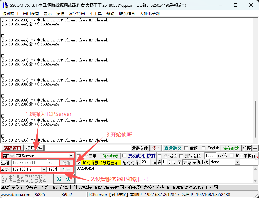The image size is (259, 198).
Task: Click the 第 byte number field showing 1
Action: coord(164,162)
